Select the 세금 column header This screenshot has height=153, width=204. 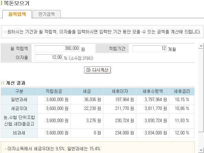[x=87, y=91]
